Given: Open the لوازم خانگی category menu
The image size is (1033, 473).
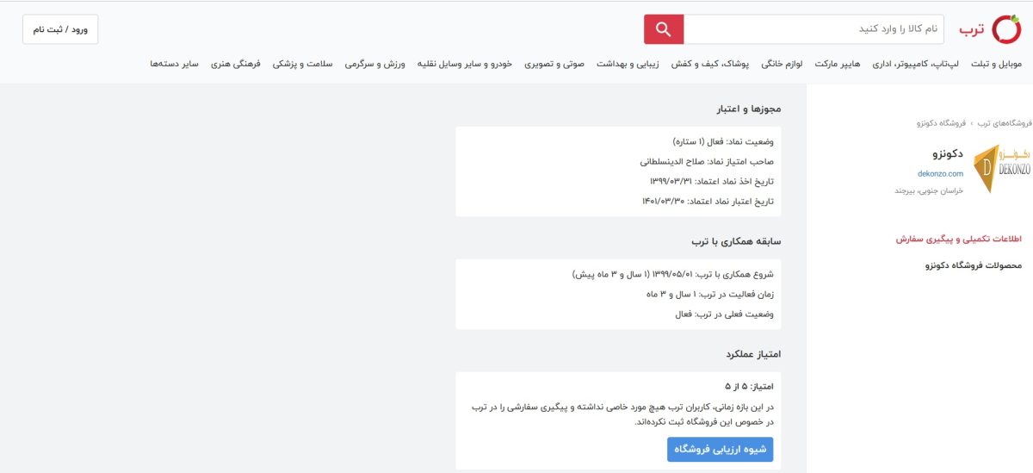Looking at the screenshot, I should [782, 65].
